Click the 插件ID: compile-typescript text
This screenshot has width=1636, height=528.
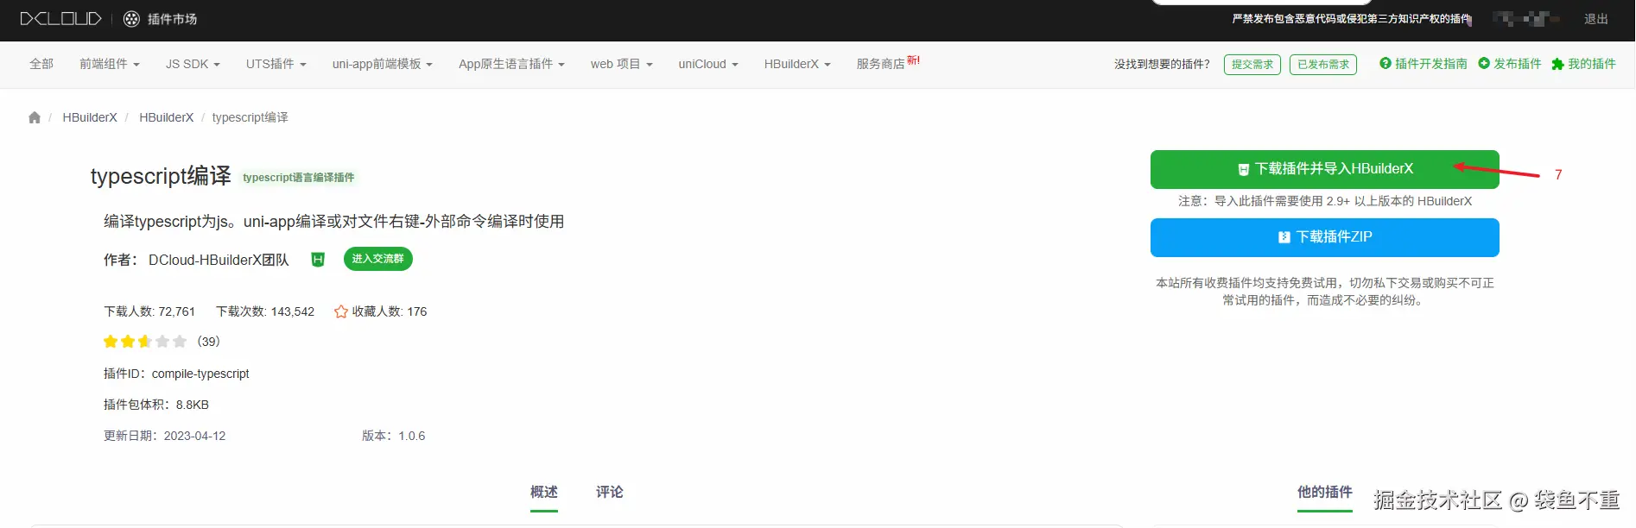(x=176, y=374)
